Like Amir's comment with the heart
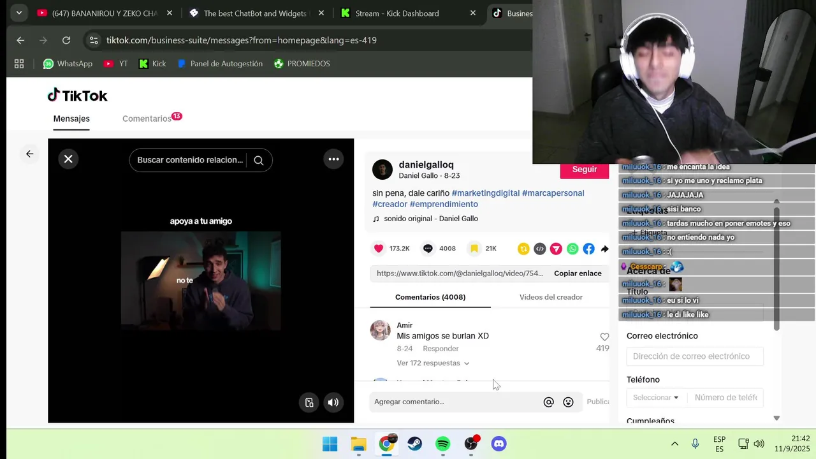 point(604,337)
